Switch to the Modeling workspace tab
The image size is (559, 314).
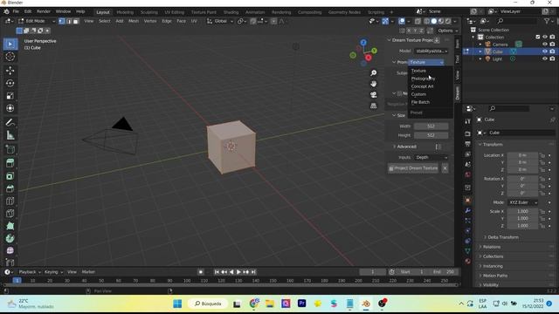[125, 12]
